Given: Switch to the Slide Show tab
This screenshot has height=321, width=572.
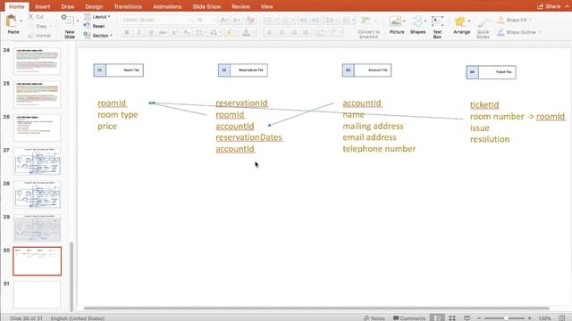Looking at the screenshot, I should [x=206, y=6].
